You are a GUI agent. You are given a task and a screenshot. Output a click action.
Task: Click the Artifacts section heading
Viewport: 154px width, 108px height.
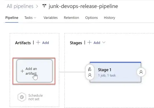(23, 43)
